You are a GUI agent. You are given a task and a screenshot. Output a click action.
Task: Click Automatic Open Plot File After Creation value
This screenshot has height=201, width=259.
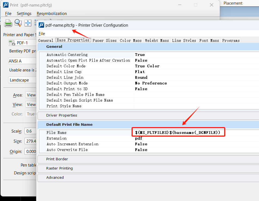pos(141,60)
